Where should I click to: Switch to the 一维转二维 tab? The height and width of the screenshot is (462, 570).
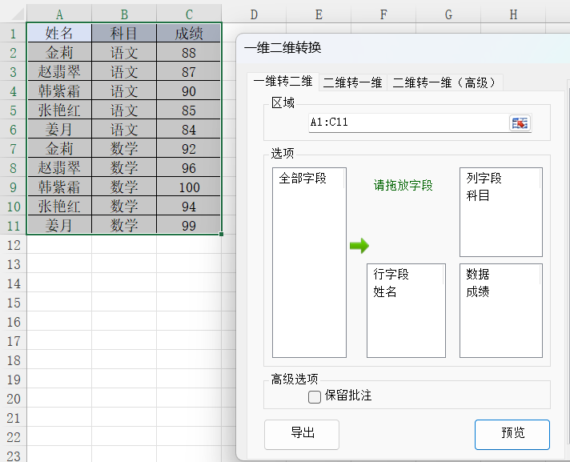tap(283, 82)
